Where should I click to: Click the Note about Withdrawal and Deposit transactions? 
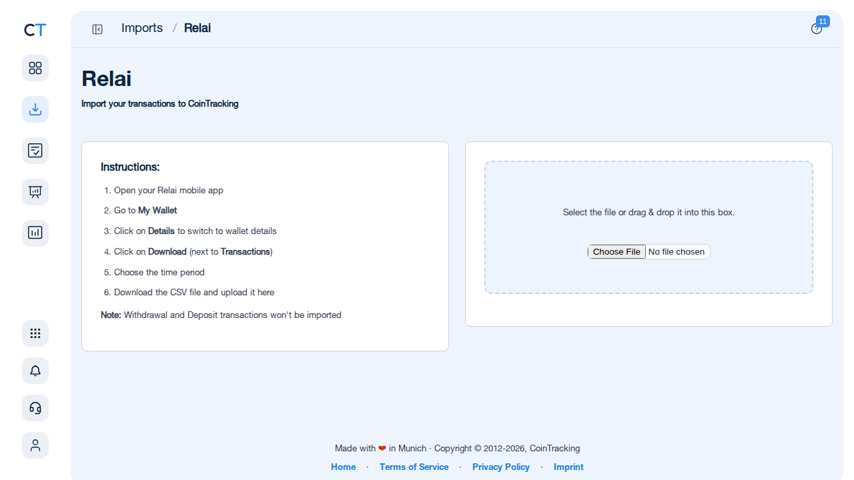click(221, 315)
